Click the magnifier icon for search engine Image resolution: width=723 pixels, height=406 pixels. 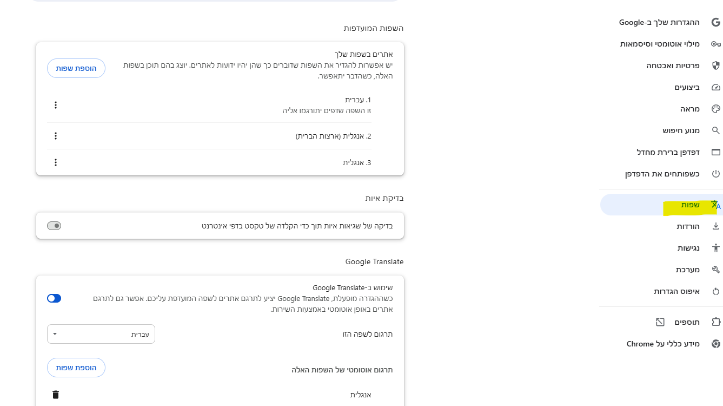tap(715, 130)
